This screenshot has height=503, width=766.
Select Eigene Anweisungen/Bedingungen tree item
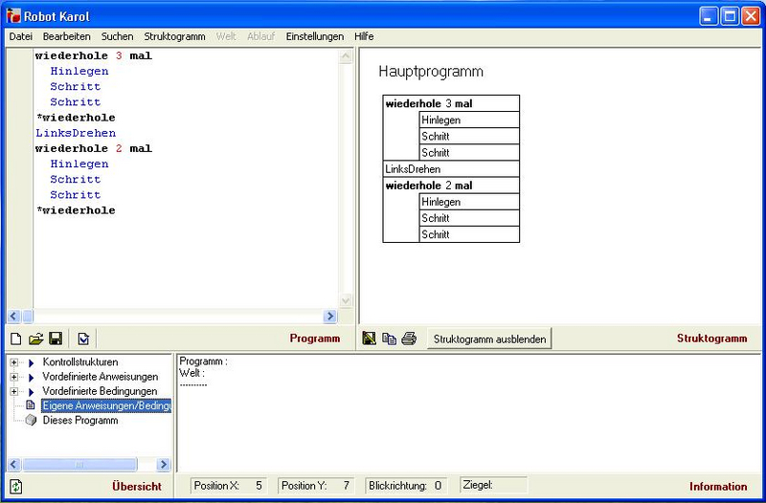click(105, 405)
